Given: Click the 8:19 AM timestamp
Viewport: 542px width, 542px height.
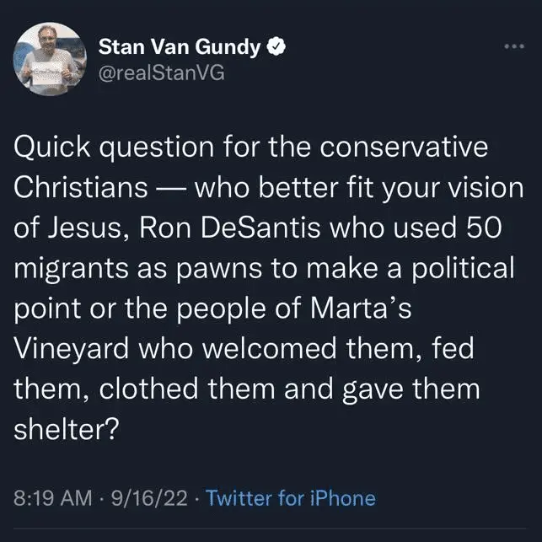Looking at the screenshot, I should click(x=53, y=497).
